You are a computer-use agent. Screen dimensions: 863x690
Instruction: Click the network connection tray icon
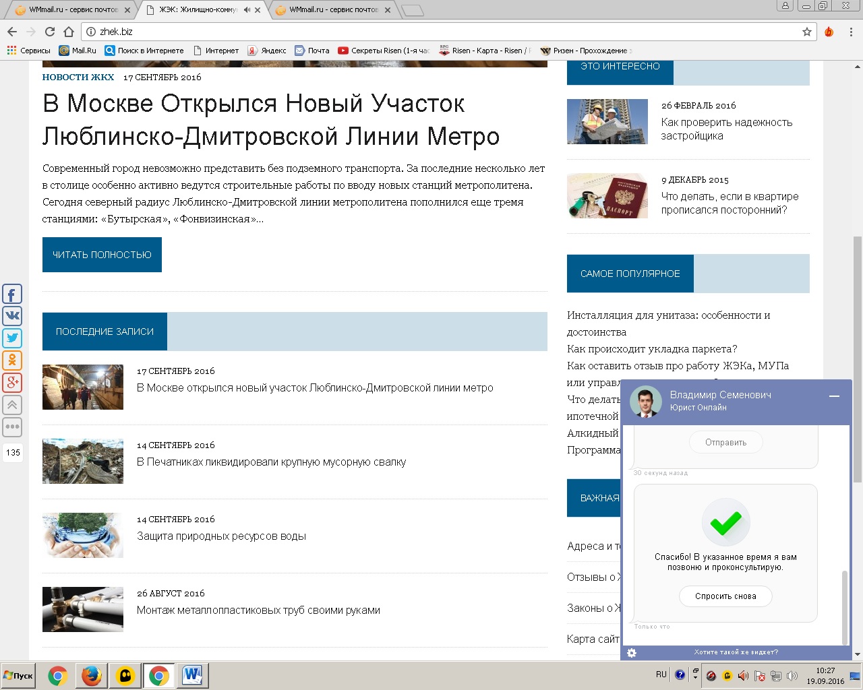click(x=776, y=676)
